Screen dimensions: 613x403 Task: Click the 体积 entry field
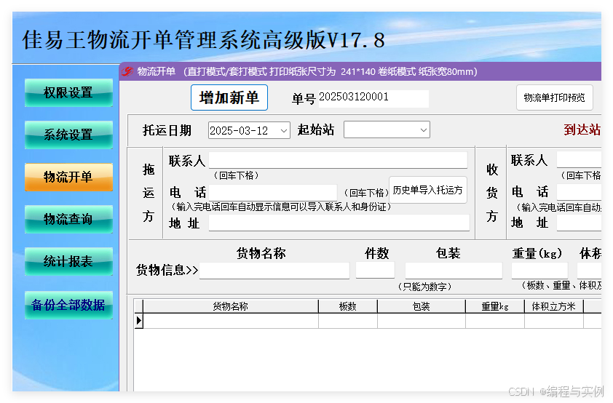[589, 270]
